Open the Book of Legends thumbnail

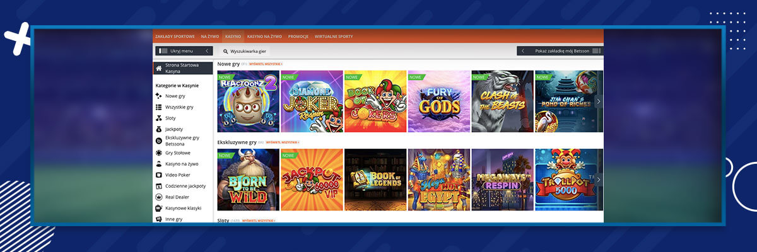(375, 180)
